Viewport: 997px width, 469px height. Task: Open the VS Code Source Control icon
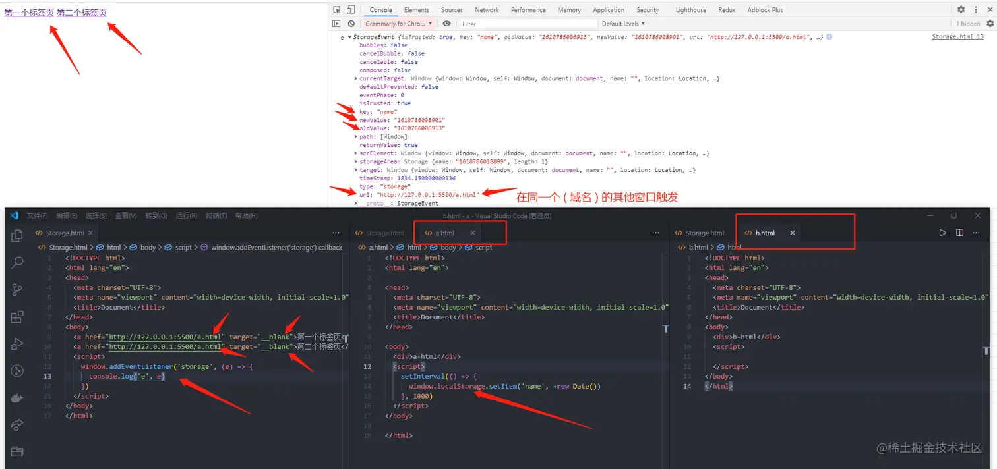[17, 290]
